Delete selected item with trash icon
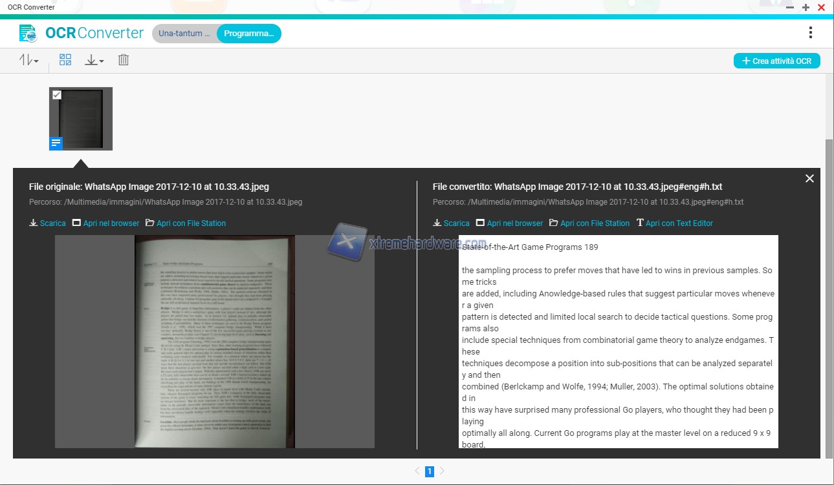The width and height of the screenshot is (834, 485). point(124,60)
